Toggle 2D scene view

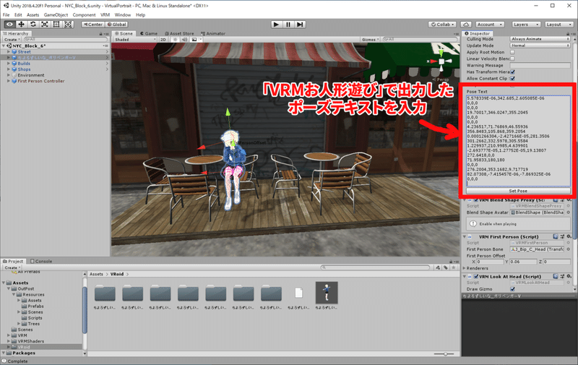163,40
